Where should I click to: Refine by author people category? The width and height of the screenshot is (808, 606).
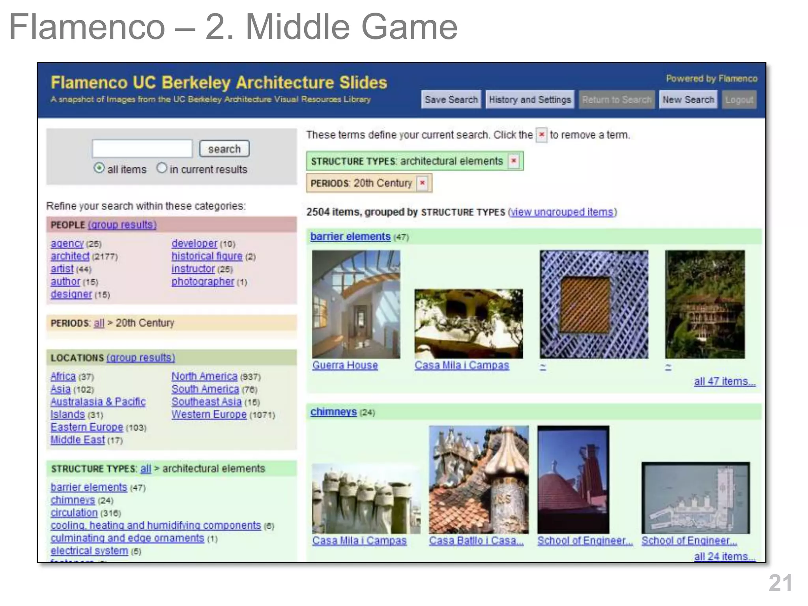pyautogui.click(x=65, y=281)
